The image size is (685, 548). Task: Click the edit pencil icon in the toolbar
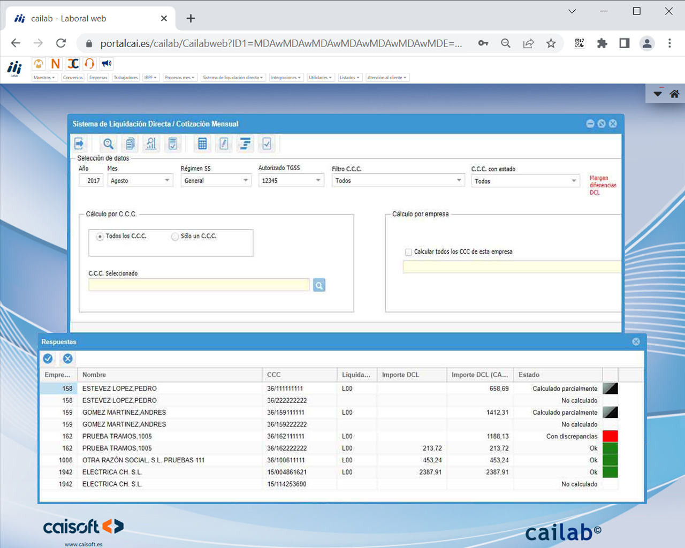tap(224, 143)
